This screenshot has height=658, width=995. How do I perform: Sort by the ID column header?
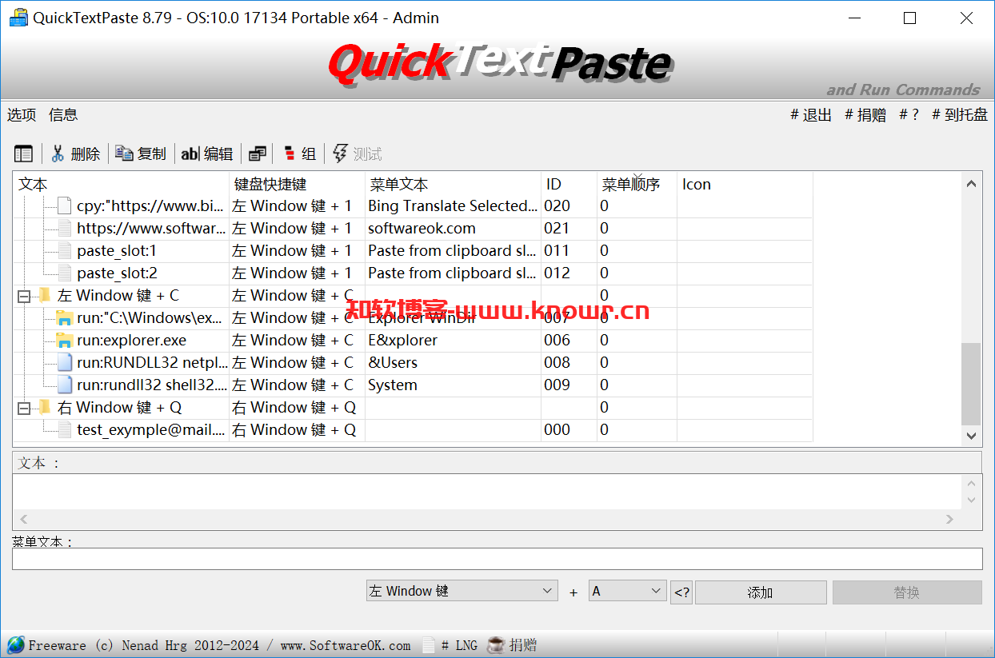pos(569,184)
